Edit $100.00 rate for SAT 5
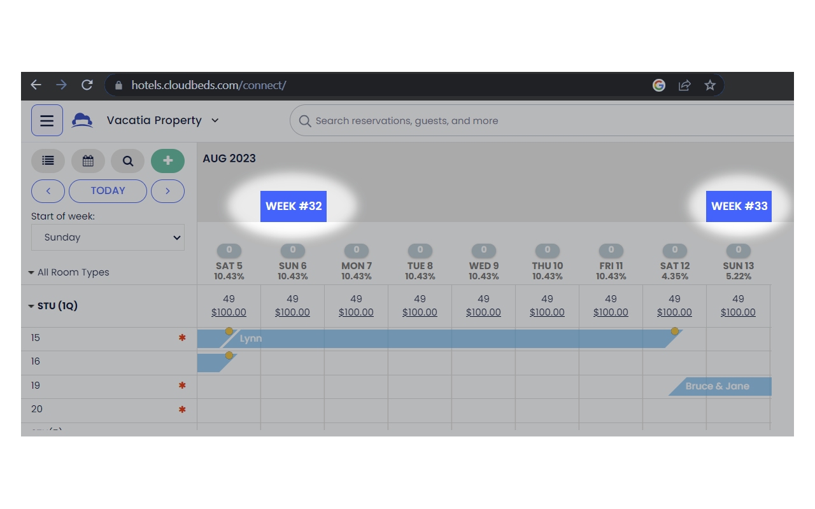This screenshot has height=509, width=815. tap(229, 312)
